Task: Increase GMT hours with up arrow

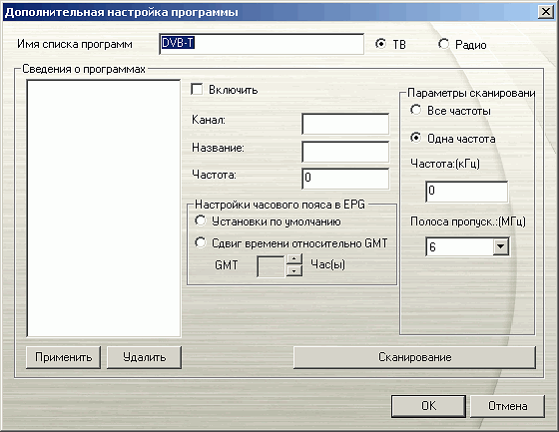Action: (x=294, y=259)
